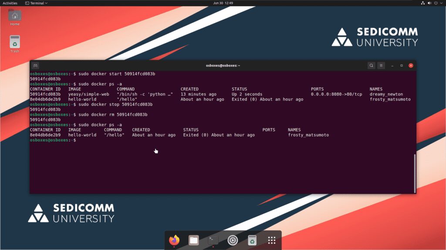Click the terminal search icon
The height and width of the screenshot is (250, 446).
(x=371, y=66)
